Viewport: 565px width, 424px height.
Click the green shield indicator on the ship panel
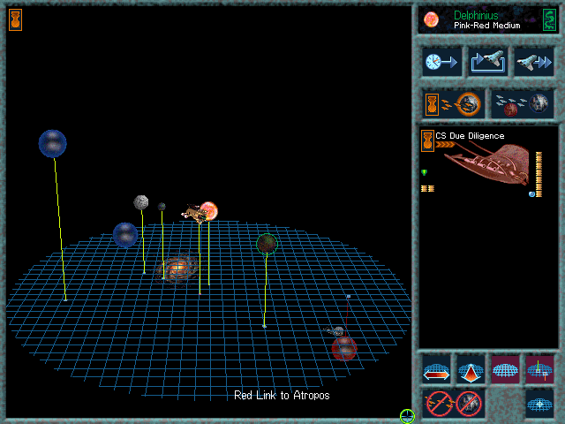(x=424, y=172)
